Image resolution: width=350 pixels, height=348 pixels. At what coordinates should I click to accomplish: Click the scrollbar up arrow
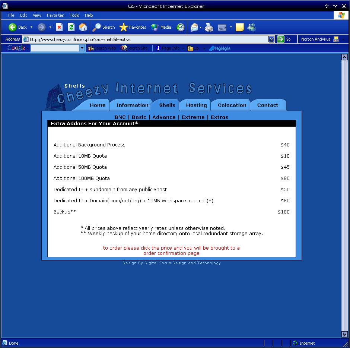coord(344,57)
